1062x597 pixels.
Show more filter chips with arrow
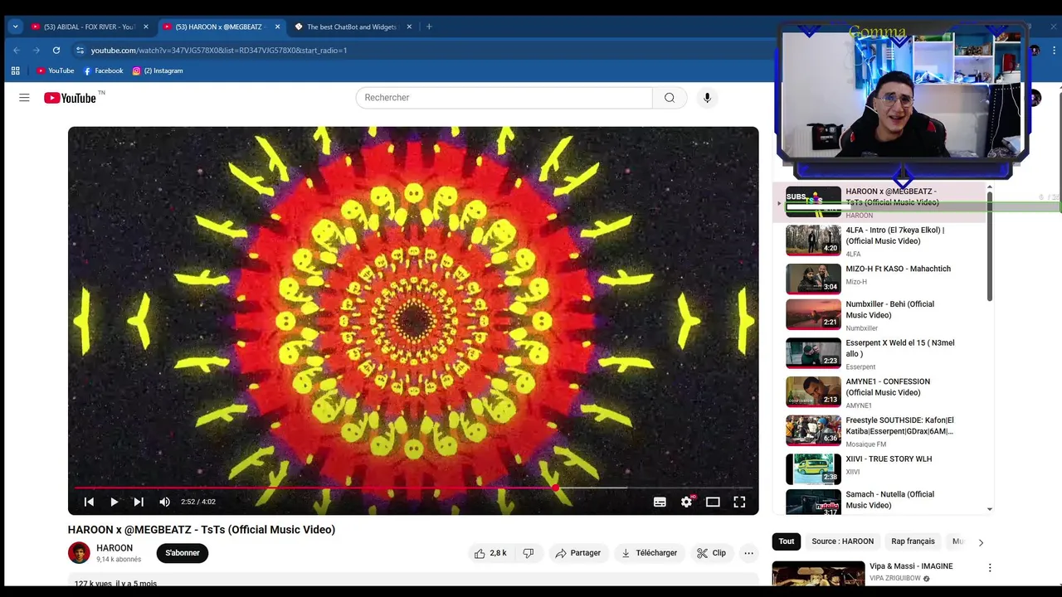[x=981, y=542]
